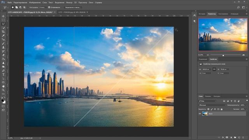
Task: Open the layer blend mode dropdown (Обычные)
Action: (x=212, y=105)
